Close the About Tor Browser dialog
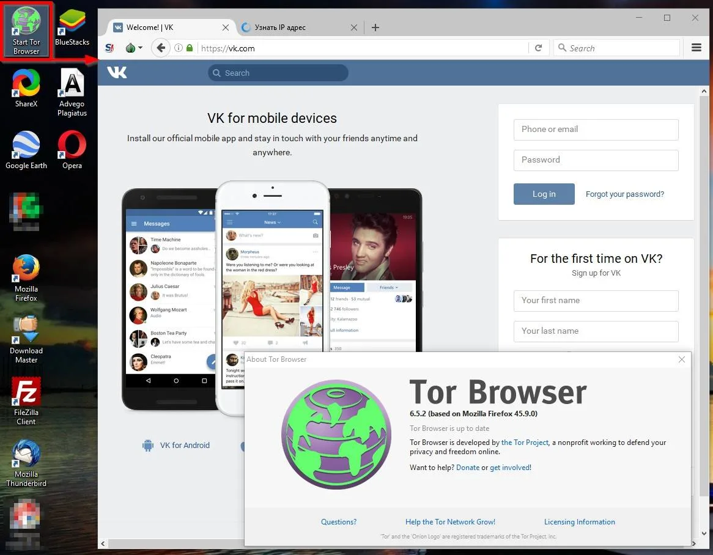The height and width of the screenshot is (555, 713). coord(681,359)
